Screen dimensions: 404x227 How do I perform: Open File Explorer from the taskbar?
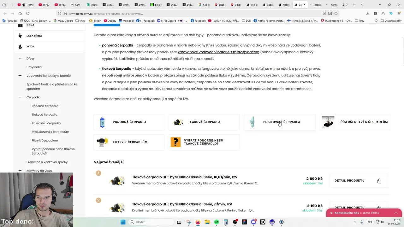coord(207,222)
